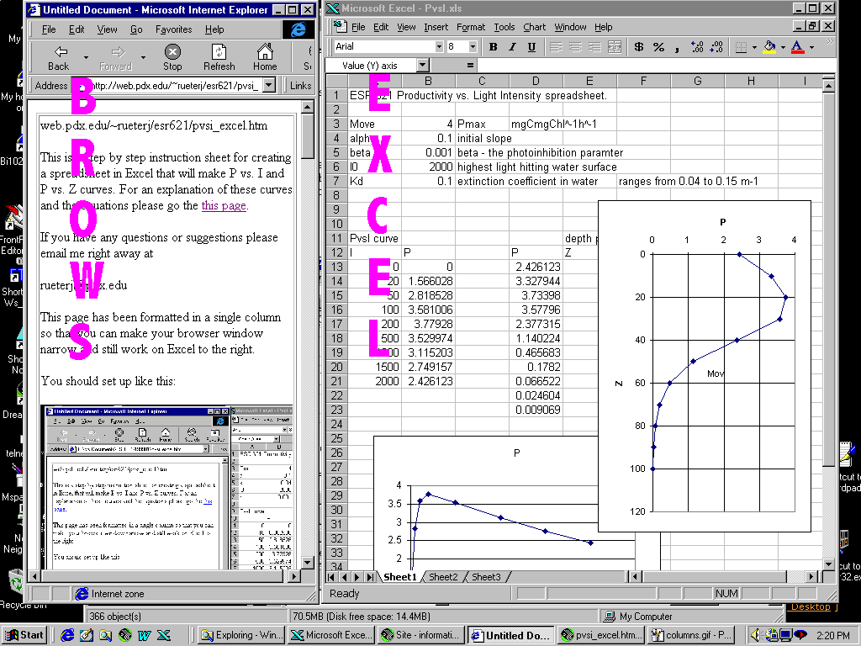Open the Windows Start menu

(x=24, y=635)
